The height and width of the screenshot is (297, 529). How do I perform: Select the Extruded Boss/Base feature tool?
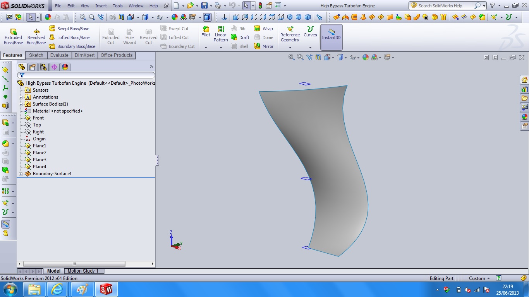coord(13,35)
